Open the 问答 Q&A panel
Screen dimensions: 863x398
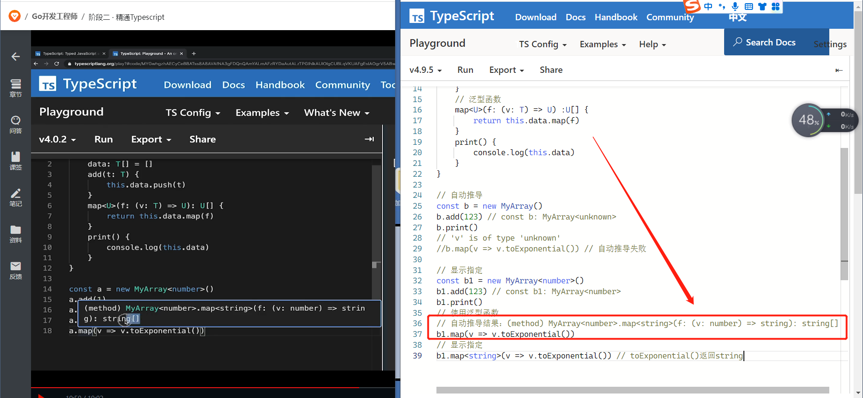click(x=16, y=125)
